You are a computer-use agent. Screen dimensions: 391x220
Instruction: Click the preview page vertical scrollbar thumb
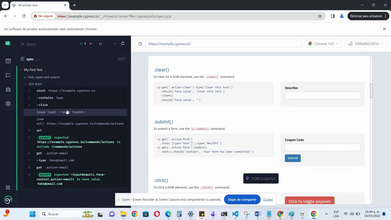tap(371, 91)
